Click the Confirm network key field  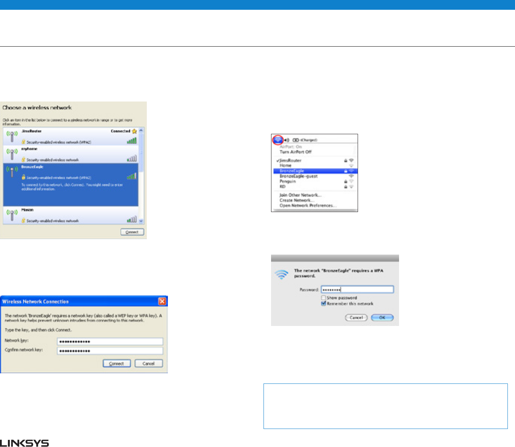(x=110, y=351)
